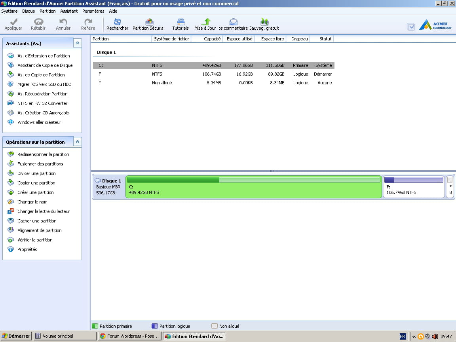
Task: Start Migrer l'OS vers SSD ou HDD
Action: [x=44, y=84]
